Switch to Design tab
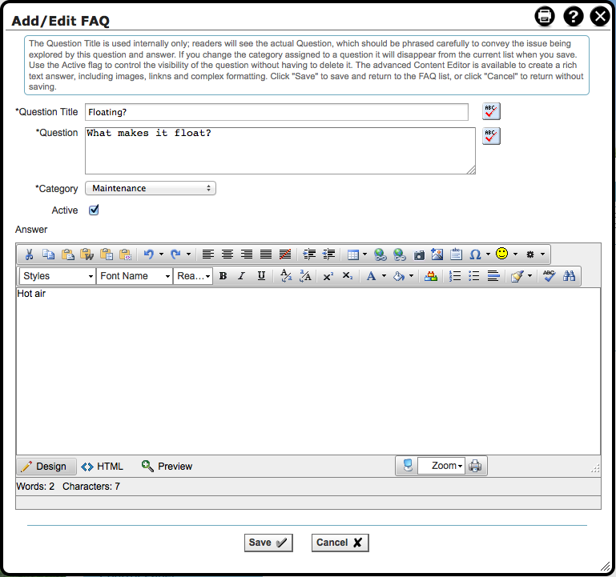This screenshot has width=616, height=577. (x=46, y=467)
